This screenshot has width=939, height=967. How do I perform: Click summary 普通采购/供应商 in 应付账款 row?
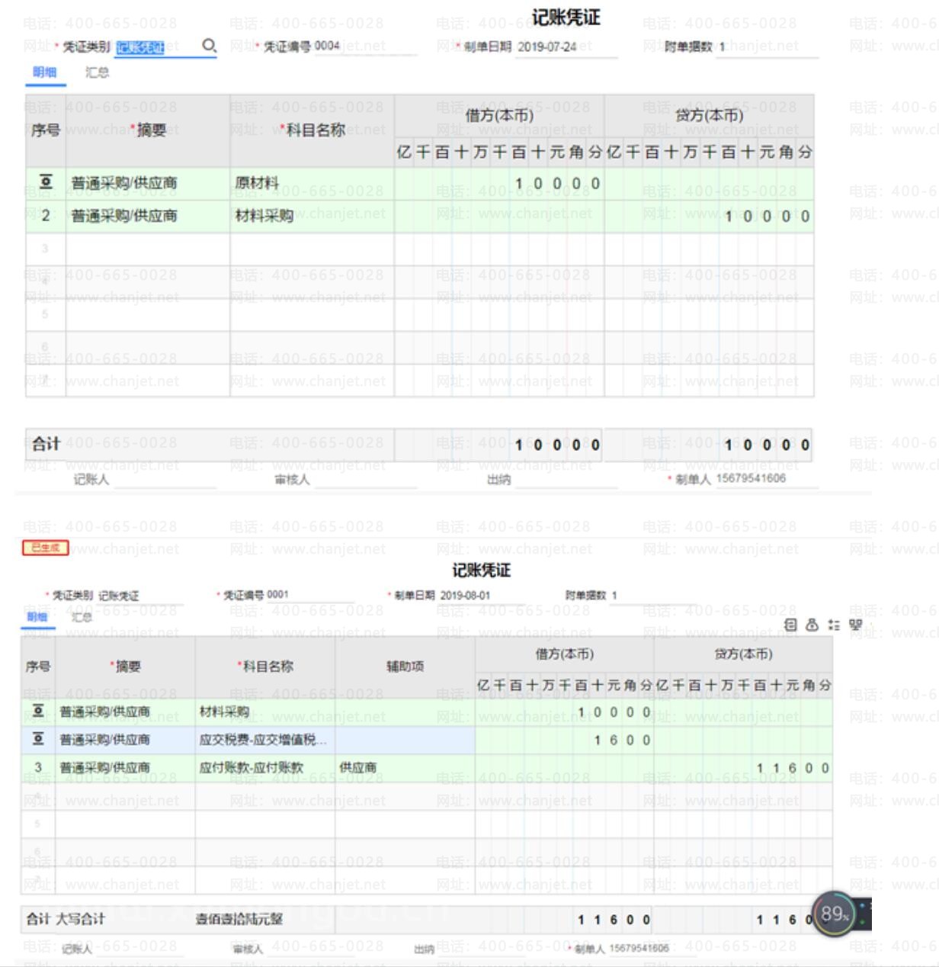(x=125, y=768)
